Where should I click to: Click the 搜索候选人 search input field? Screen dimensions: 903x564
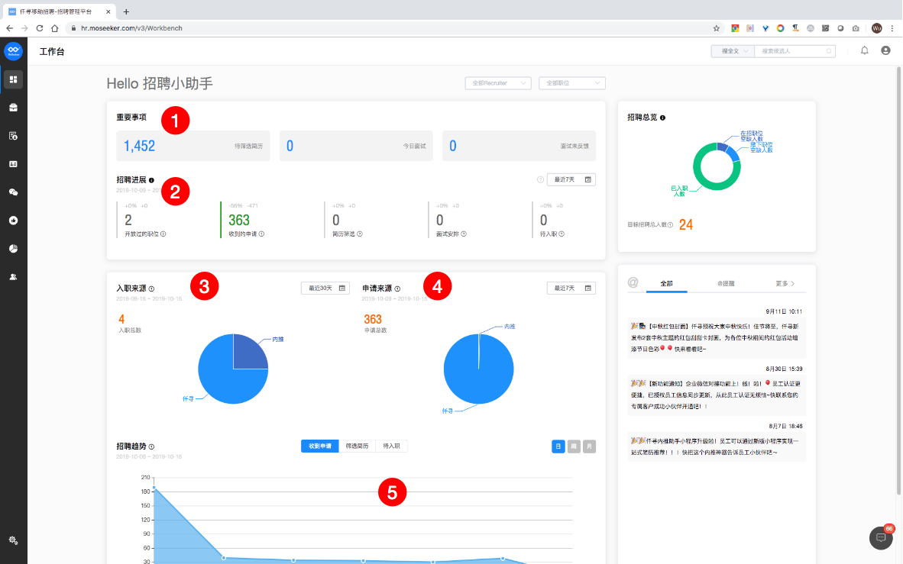[x=792, y=51]
